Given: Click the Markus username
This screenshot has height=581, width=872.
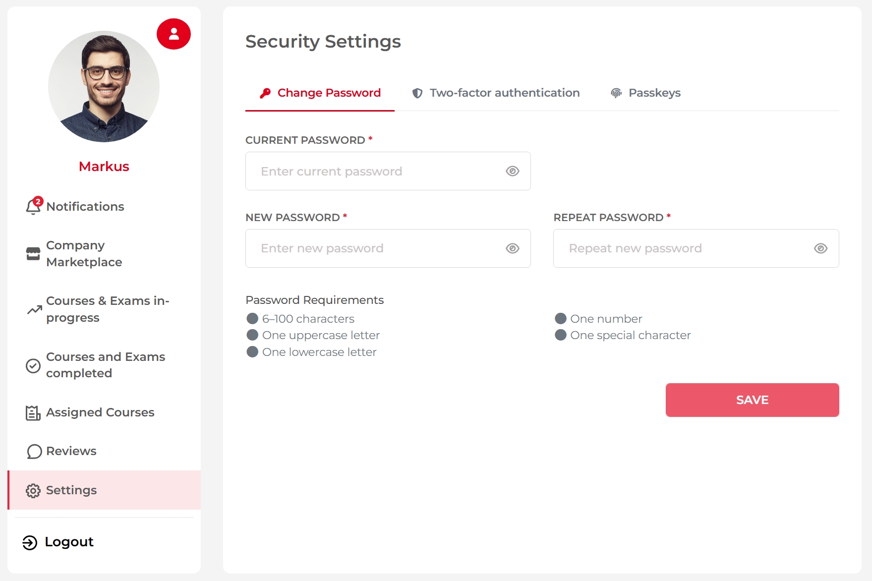Looking at the screenshot, I should click(x=104, y=167).
